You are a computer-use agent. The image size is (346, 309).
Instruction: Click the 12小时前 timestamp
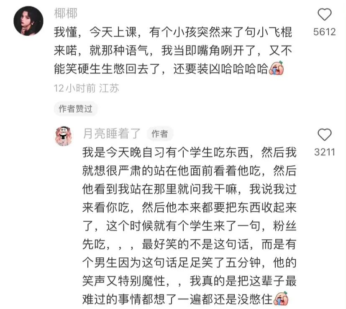pyautogui.click(x=74, y=89)
